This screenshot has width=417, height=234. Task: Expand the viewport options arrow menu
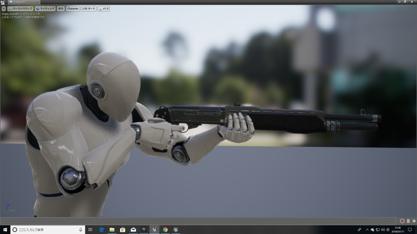(x=4, y=9)
